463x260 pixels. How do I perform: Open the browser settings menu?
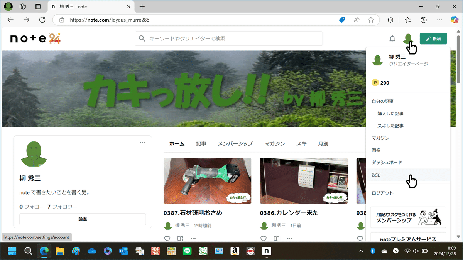[439, 20]
